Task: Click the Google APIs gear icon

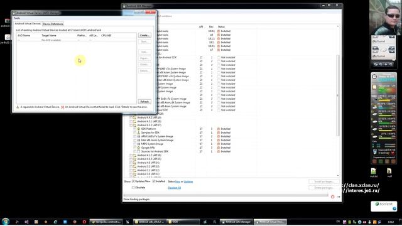Action: [139, 148]
